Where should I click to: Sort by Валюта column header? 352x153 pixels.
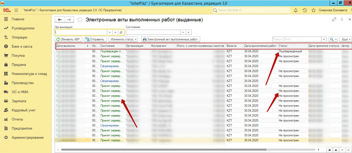click(x=234, y=46)
